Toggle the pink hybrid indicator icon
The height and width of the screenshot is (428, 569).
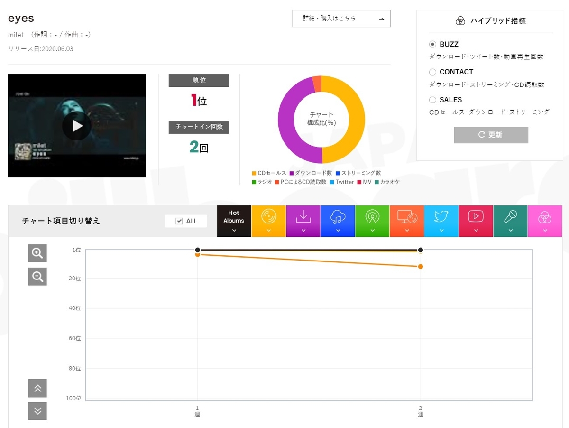coord(545,221)
